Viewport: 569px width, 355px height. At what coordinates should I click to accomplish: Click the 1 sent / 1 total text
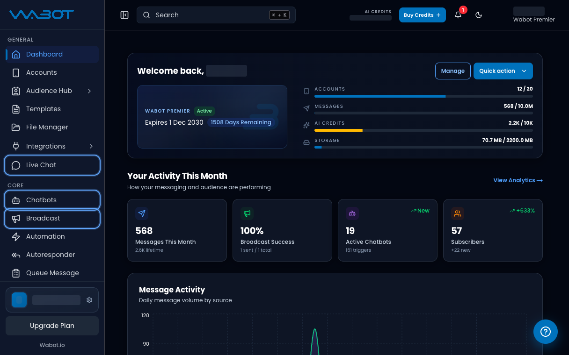(x=256, y=250)
